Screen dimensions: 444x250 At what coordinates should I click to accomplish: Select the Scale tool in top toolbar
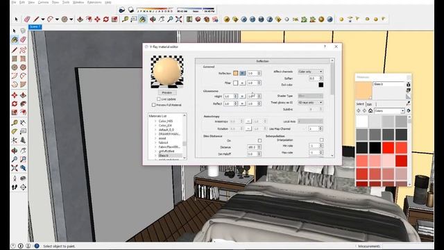114,19
